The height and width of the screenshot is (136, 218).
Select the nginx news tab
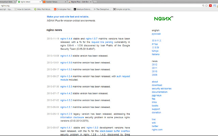(29, 2)
